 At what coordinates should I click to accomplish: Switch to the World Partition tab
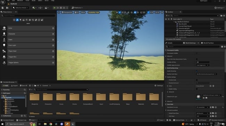(x=207, y=43)
